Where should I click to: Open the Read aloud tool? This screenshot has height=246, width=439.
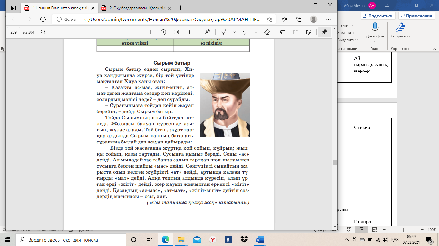207,32
